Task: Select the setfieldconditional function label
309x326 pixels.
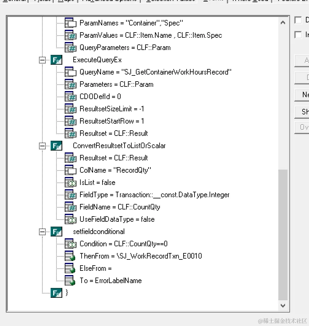Action: [x=98, y=232]
